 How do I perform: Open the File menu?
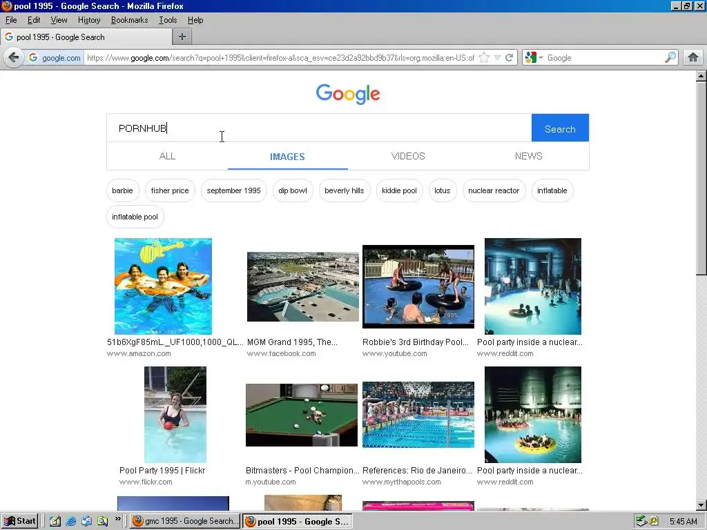click(11, 20)
